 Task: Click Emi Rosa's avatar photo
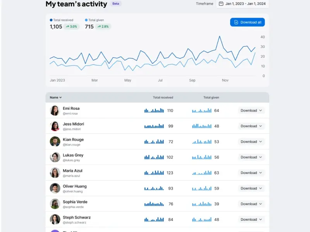(x=55, y=111)
